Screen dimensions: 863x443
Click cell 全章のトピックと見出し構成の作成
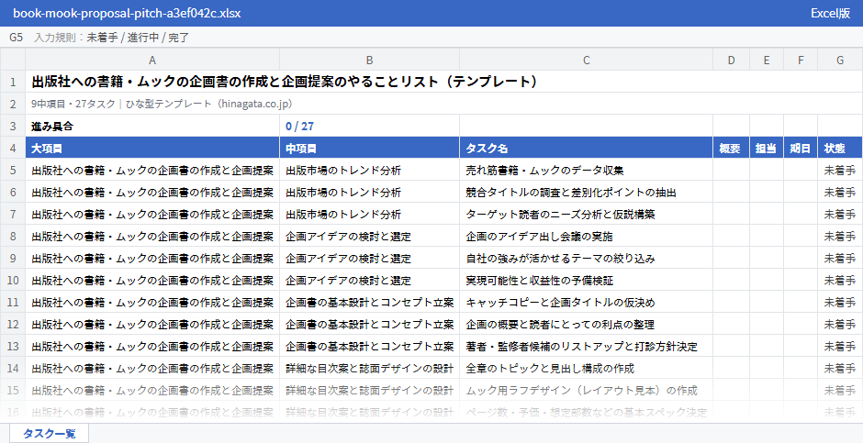[x=586, y=368]
